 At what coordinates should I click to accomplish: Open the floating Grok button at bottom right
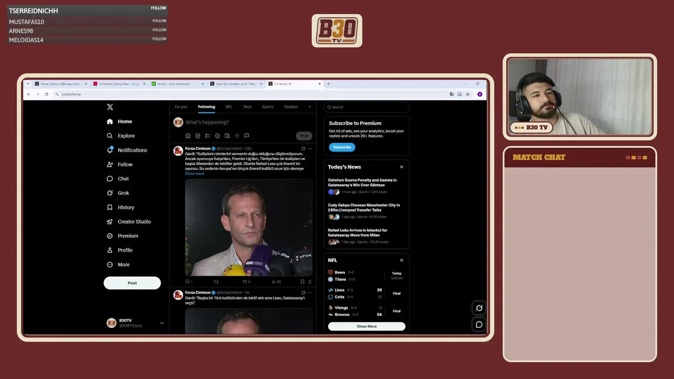point(479,308)
